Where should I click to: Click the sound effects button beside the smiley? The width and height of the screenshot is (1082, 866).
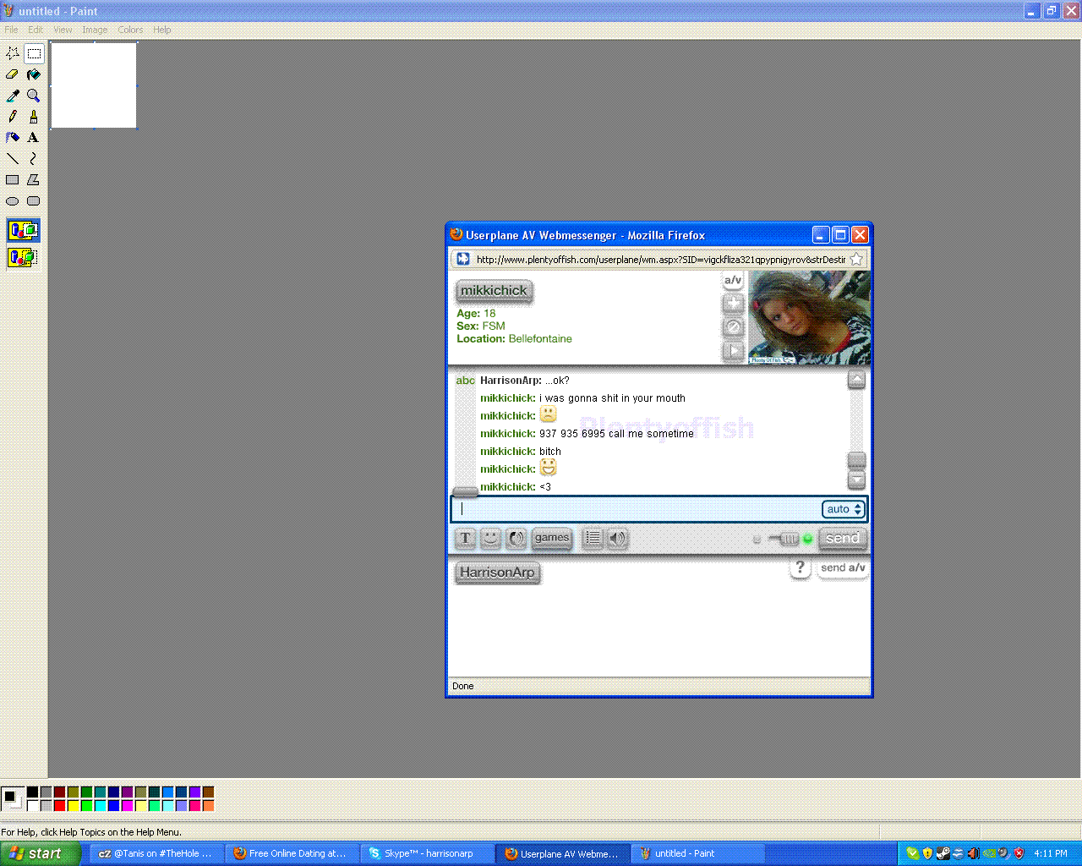point(516,538)
